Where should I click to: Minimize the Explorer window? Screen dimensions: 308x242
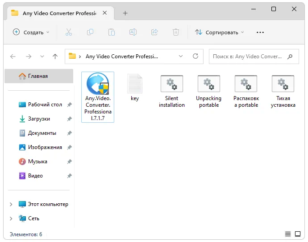coord(254,9)
